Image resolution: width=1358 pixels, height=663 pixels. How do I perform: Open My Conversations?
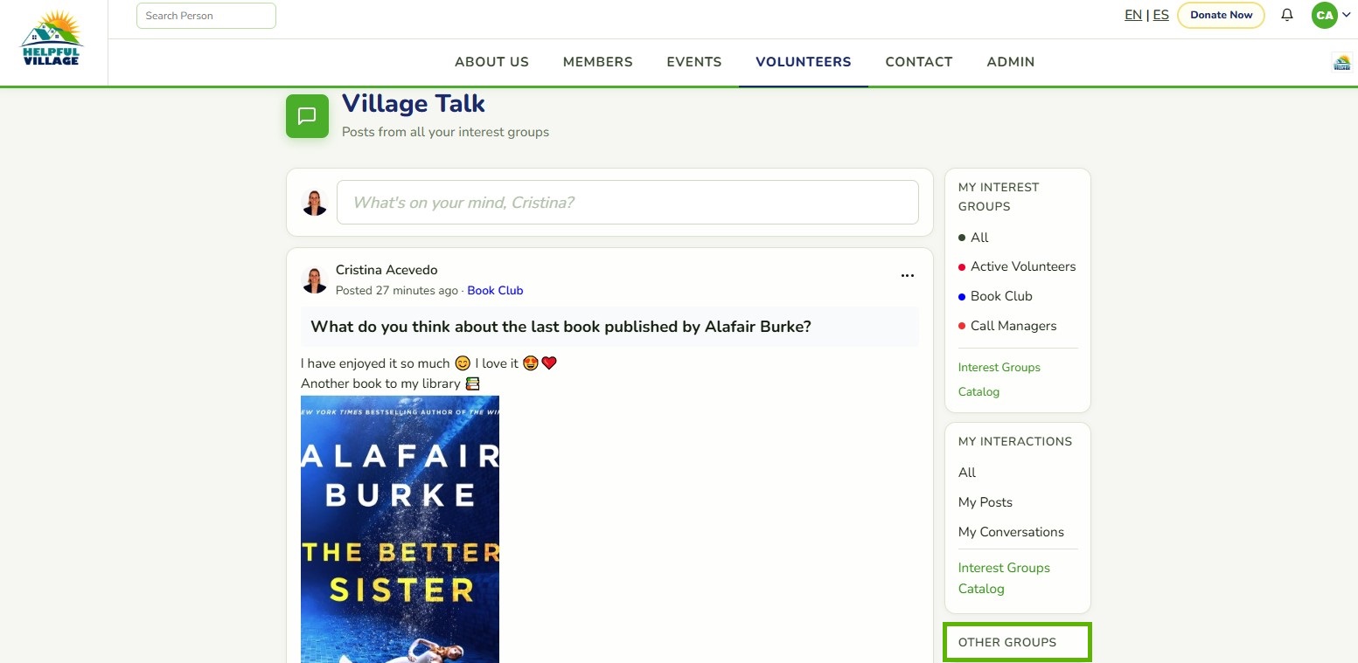[x=1011, y=532]
